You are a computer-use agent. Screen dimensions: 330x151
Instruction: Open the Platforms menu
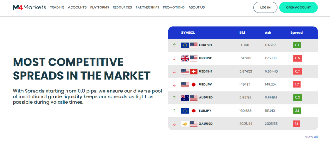click(99, 7)
